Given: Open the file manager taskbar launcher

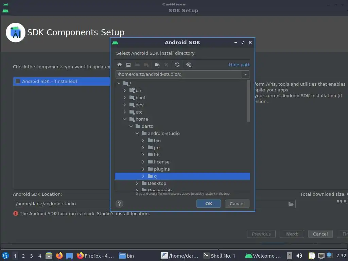Looking at the screenshot, I should tap(49, 256).
